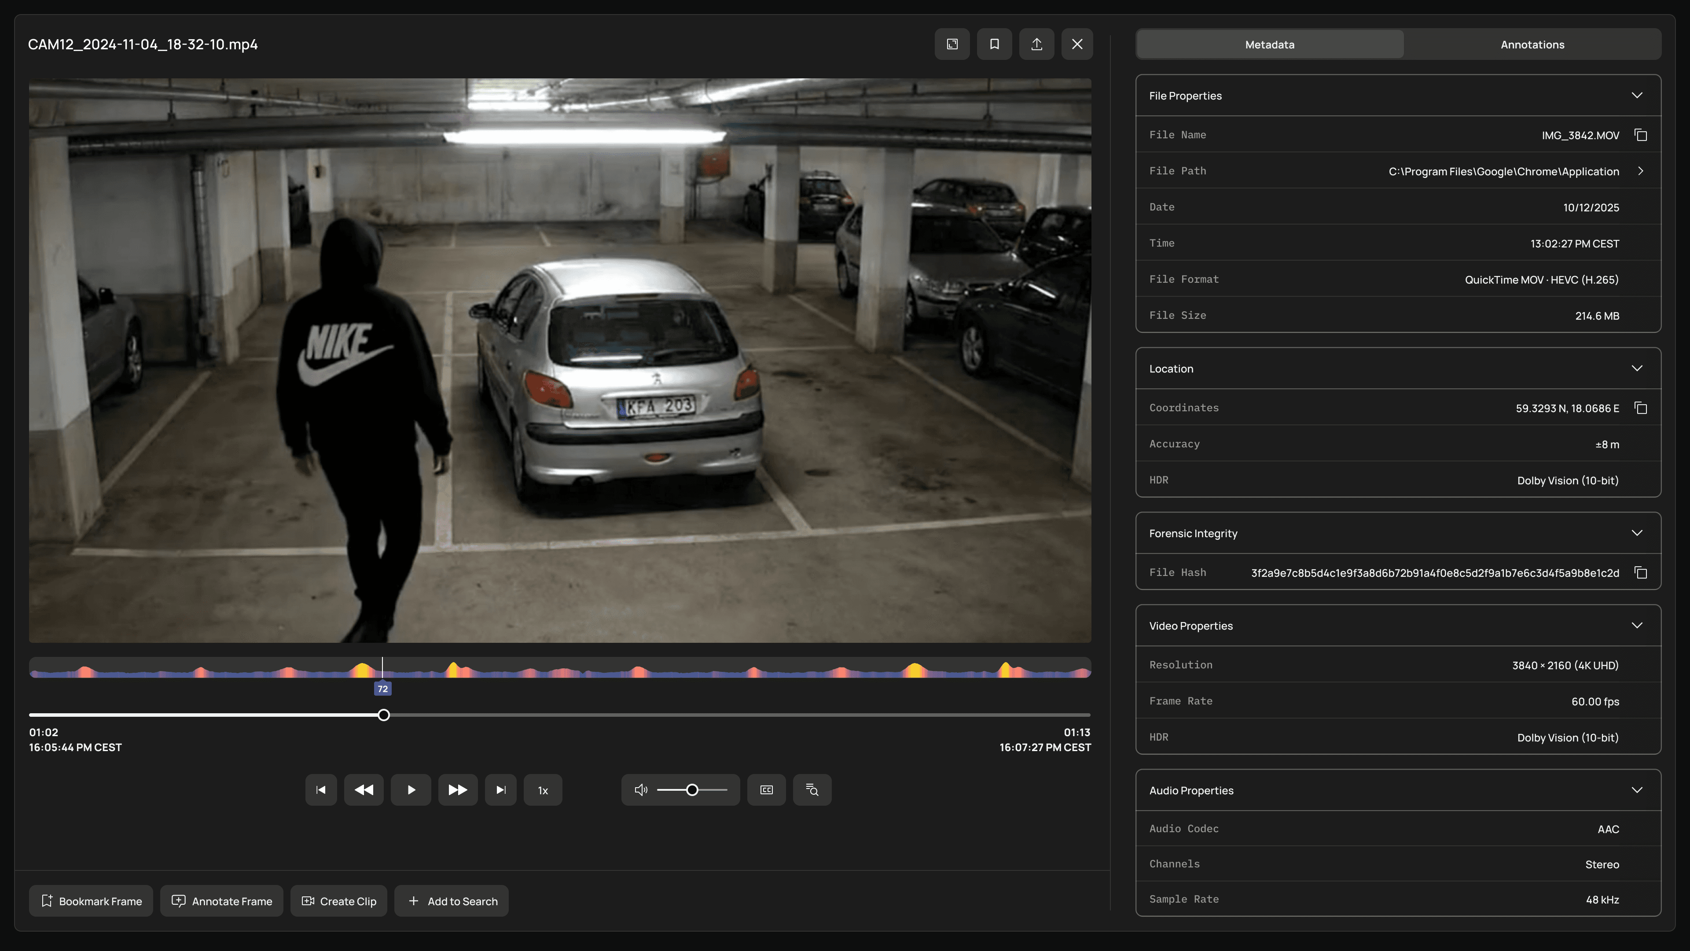Click the volume slider handle
The height and width of the screenshot is (951, 1690).
coord(692,789)
